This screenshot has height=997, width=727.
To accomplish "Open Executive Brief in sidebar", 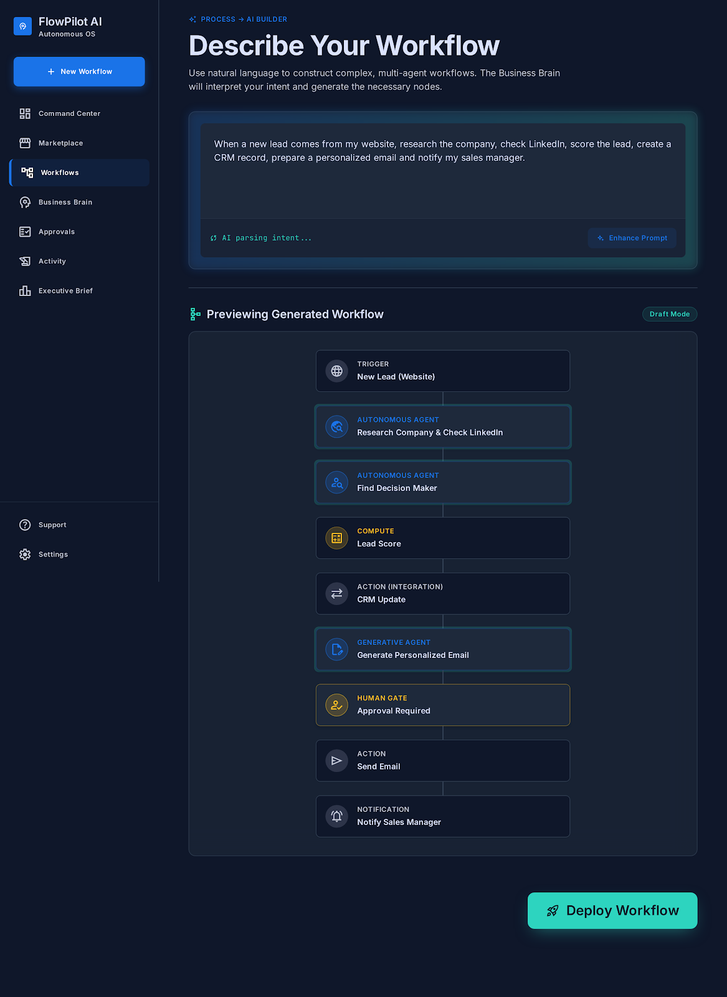I will click(x=79, y=291).
